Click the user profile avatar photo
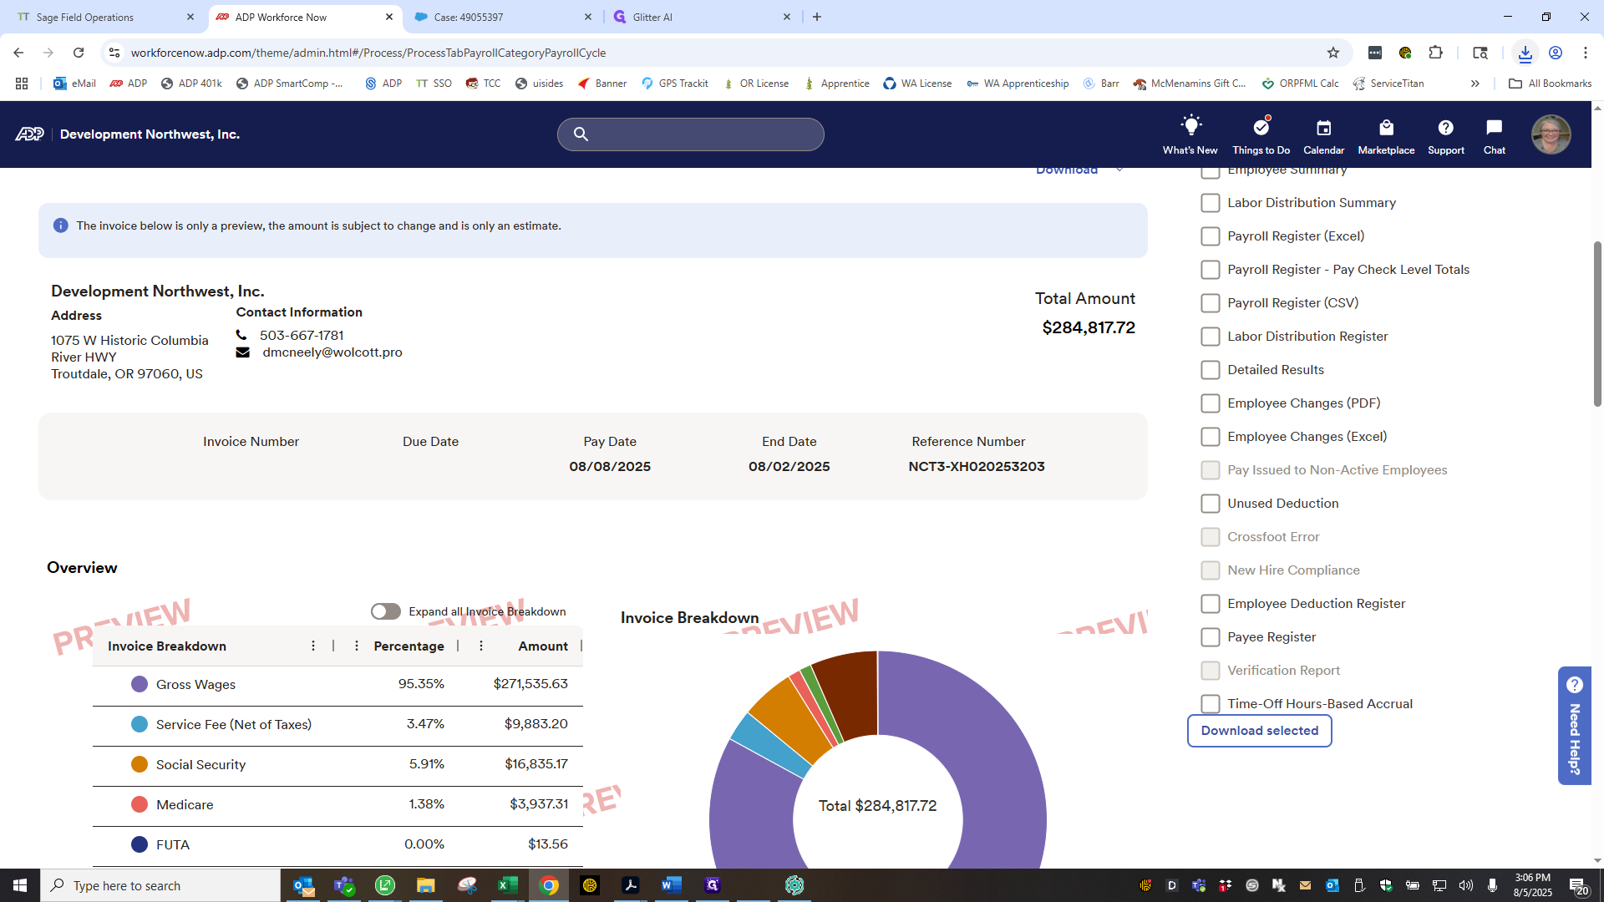This screenshot has width=1604, height=902. coord(1551,134)
